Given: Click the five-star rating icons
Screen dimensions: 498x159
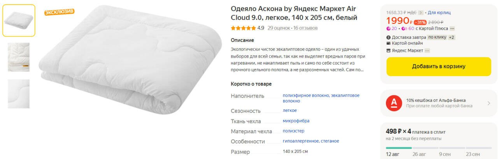Looking at the screenshot, I should (x=243, y=28).
